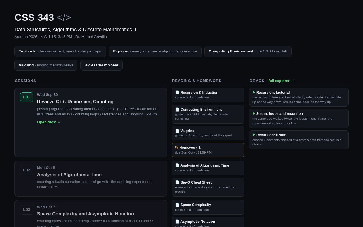
Task: Follow the Open deck link
Action: pyautogui.click(x=49, y=122)
